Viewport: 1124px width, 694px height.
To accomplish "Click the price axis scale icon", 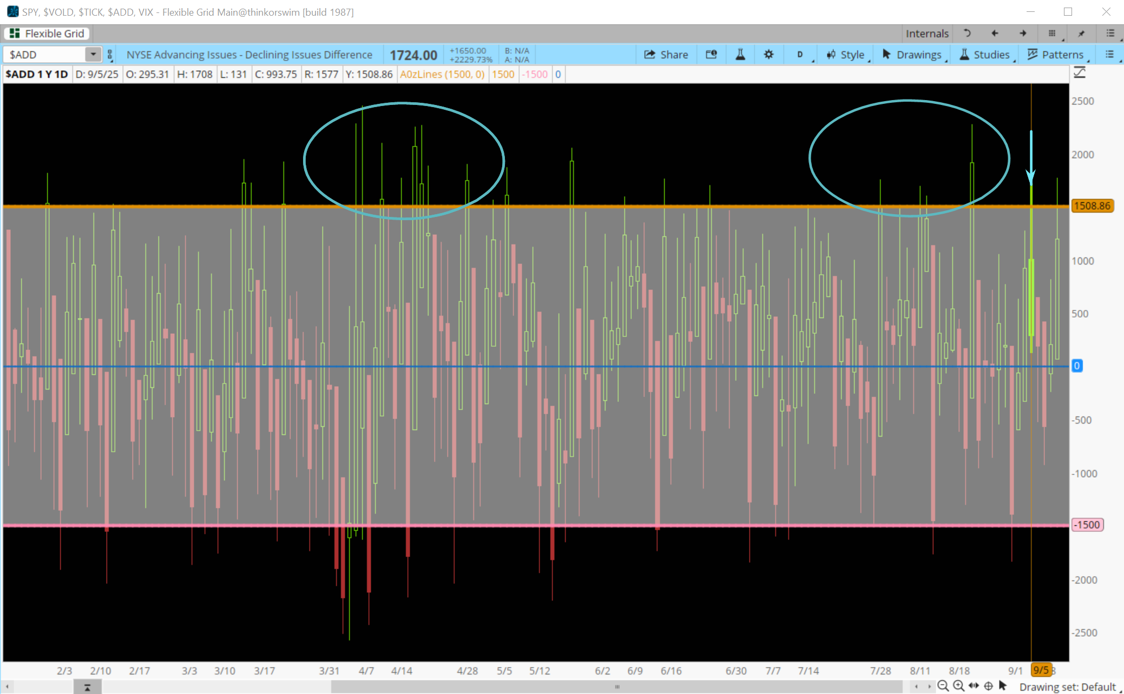I will pos(1080,73).
